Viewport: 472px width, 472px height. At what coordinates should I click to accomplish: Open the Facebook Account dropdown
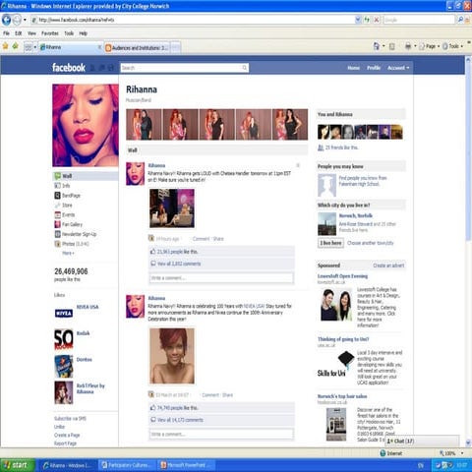pos(398,68)
